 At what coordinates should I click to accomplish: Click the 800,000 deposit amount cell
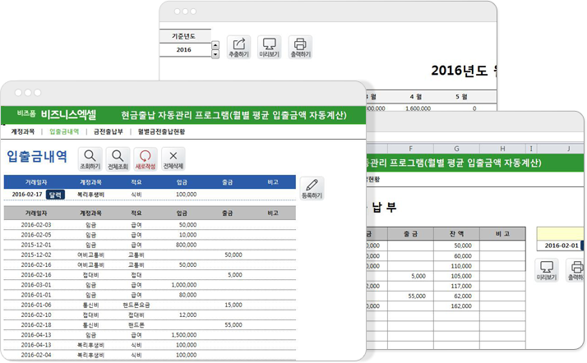tap(186, 245)
